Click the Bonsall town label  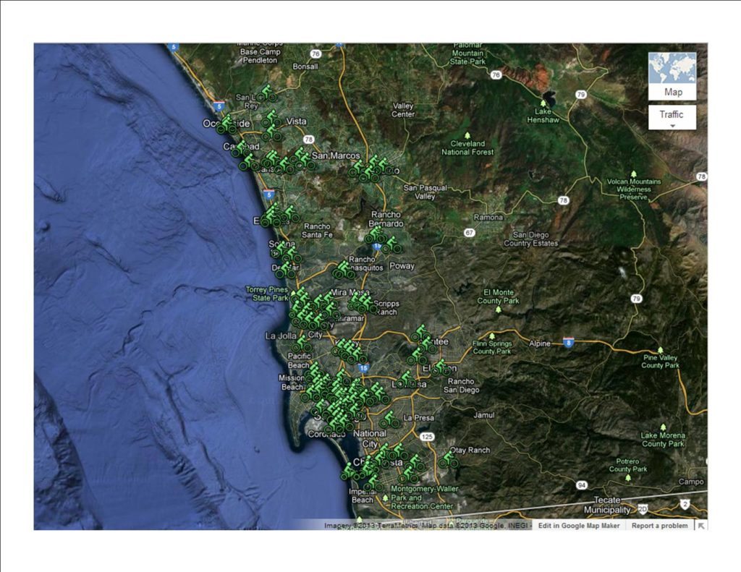coord(305,67)
